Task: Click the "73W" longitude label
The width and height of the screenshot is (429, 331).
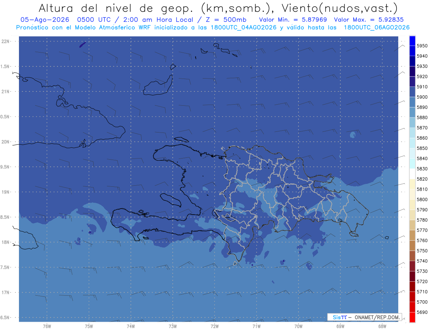Action: click(x=173, y=326)
